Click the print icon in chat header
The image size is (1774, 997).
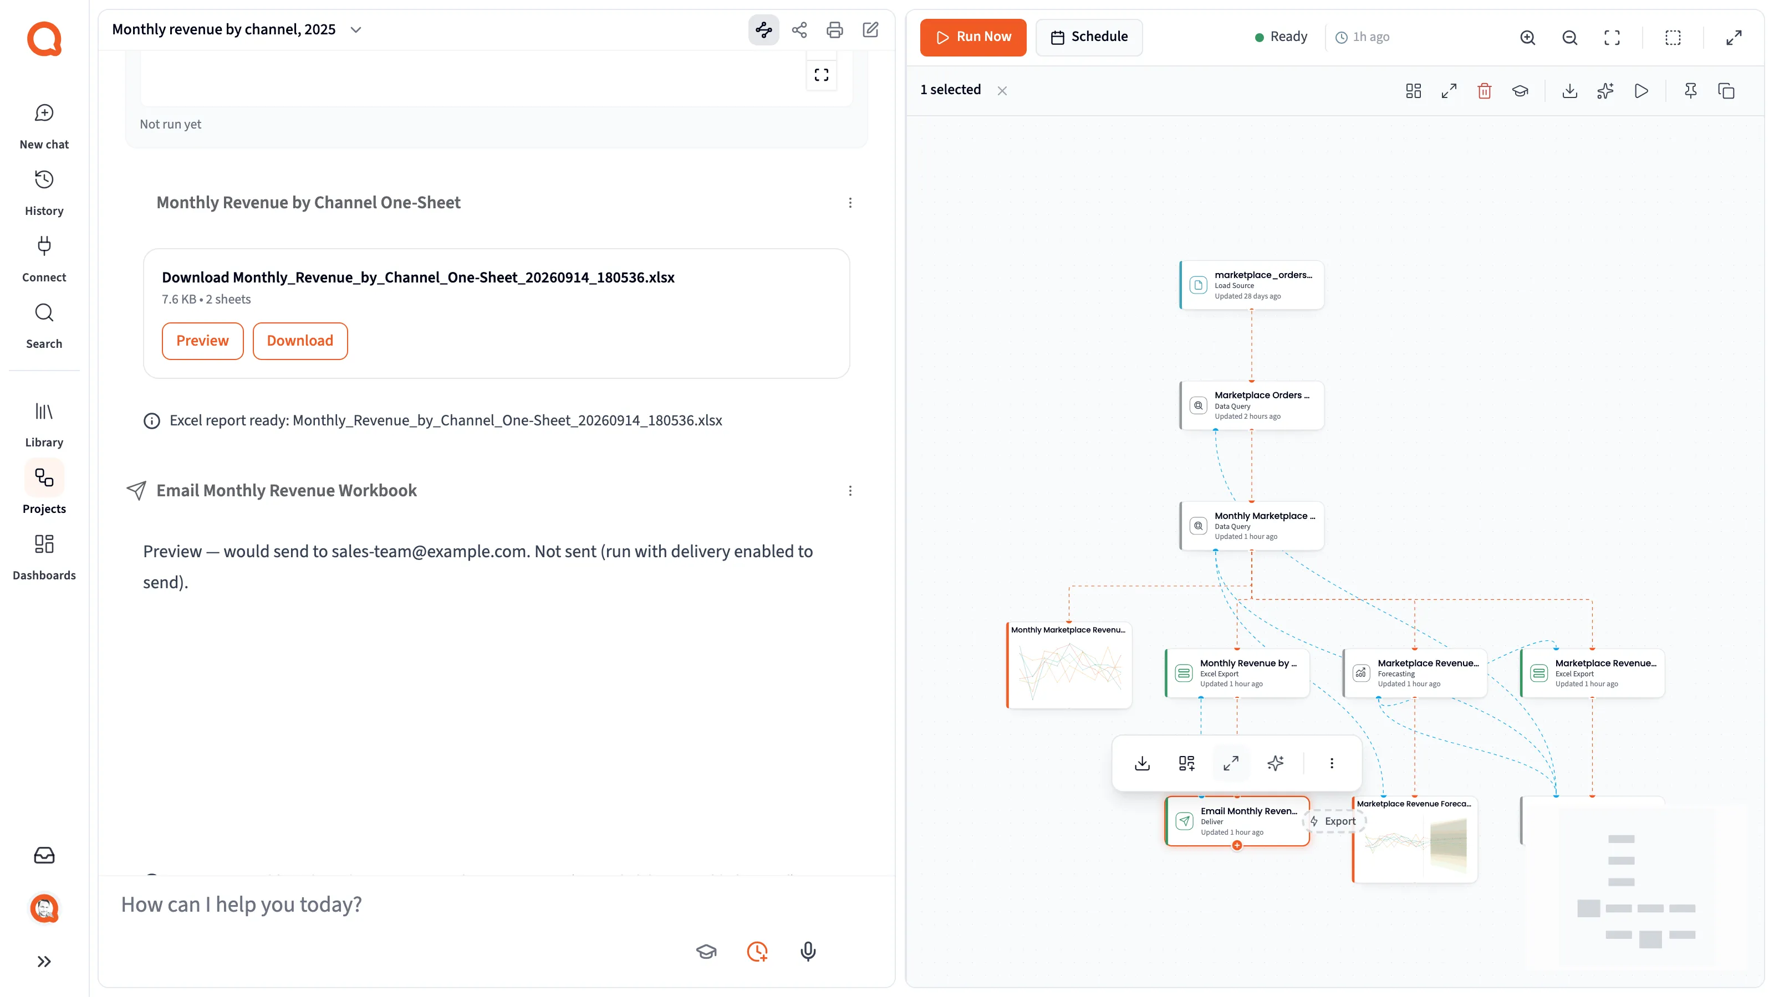coord(835,29)
